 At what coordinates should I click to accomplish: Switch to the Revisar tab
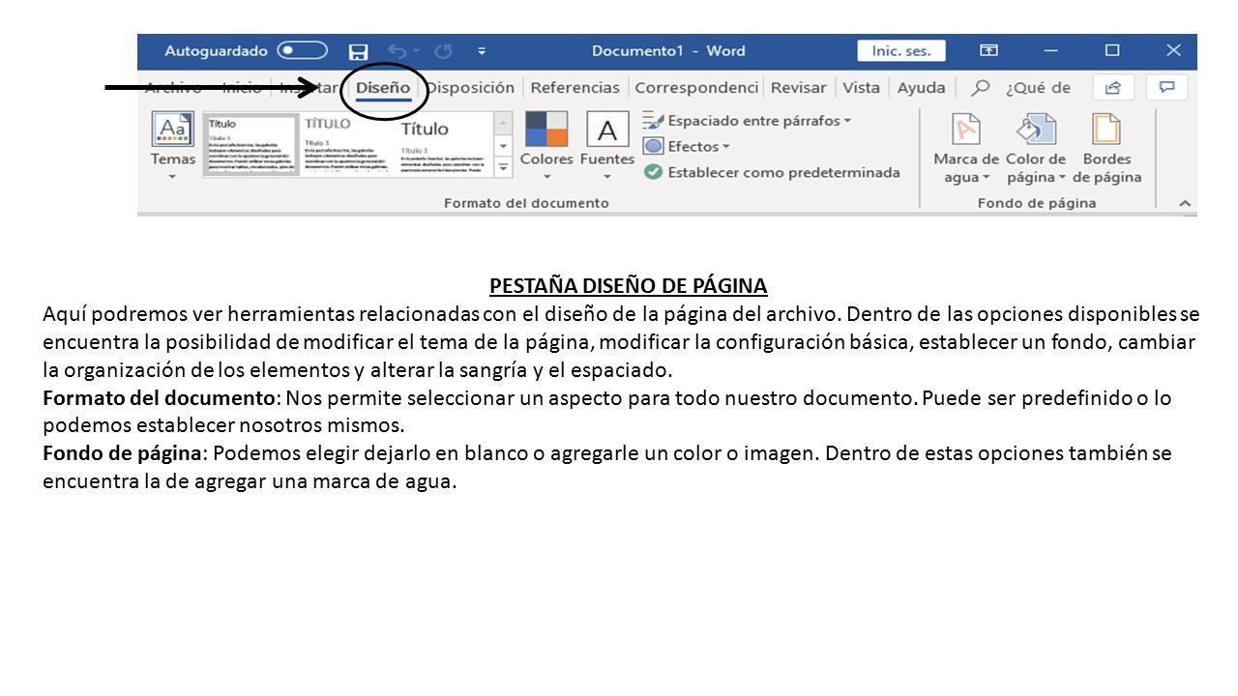coord(798,88)
